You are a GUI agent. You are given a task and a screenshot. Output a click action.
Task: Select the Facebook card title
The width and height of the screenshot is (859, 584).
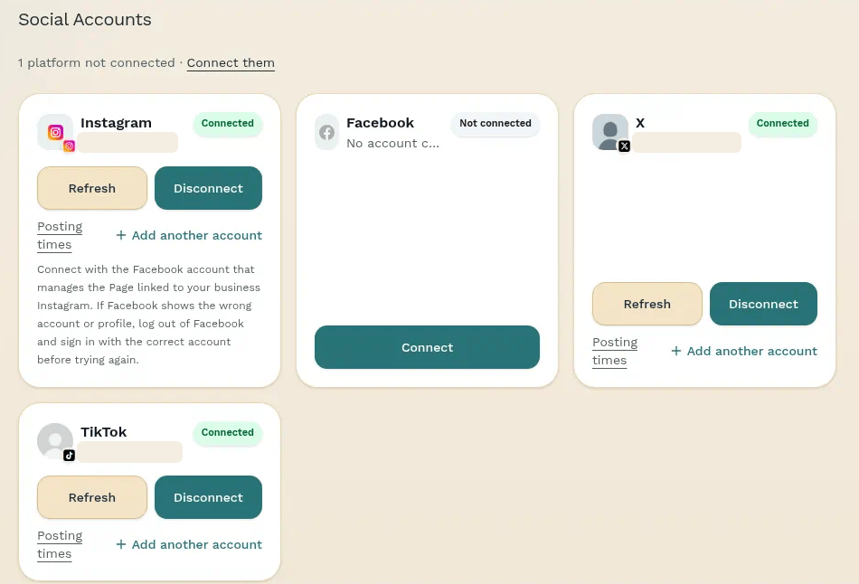click(x=380, y=123)
